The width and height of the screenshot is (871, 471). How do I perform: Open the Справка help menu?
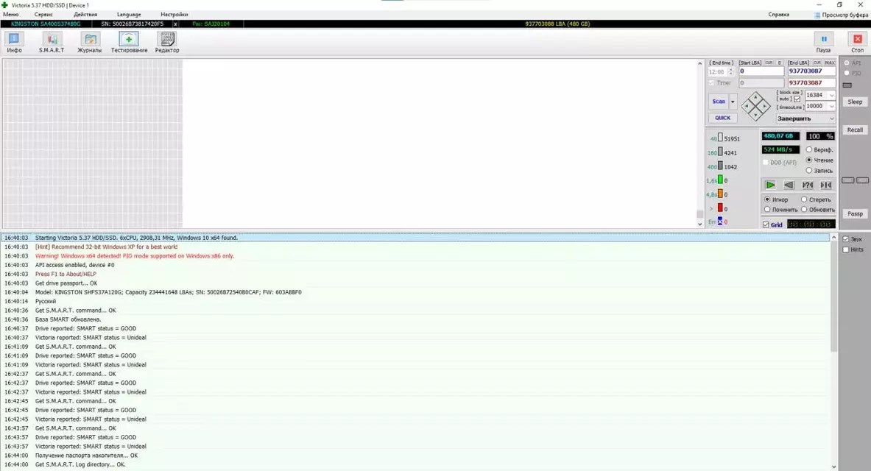pyautogui.click(x=779, y=15)
